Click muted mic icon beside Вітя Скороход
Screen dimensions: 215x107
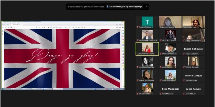pyautogui.click(x=161, y=40)
